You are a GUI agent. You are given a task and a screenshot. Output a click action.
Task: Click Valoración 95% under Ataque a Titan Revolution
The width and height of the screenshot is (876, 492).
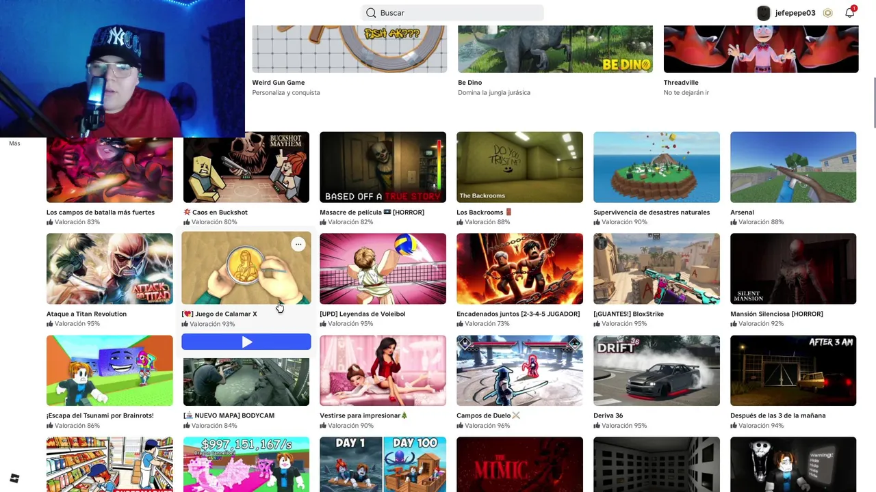tap(73, 324)
